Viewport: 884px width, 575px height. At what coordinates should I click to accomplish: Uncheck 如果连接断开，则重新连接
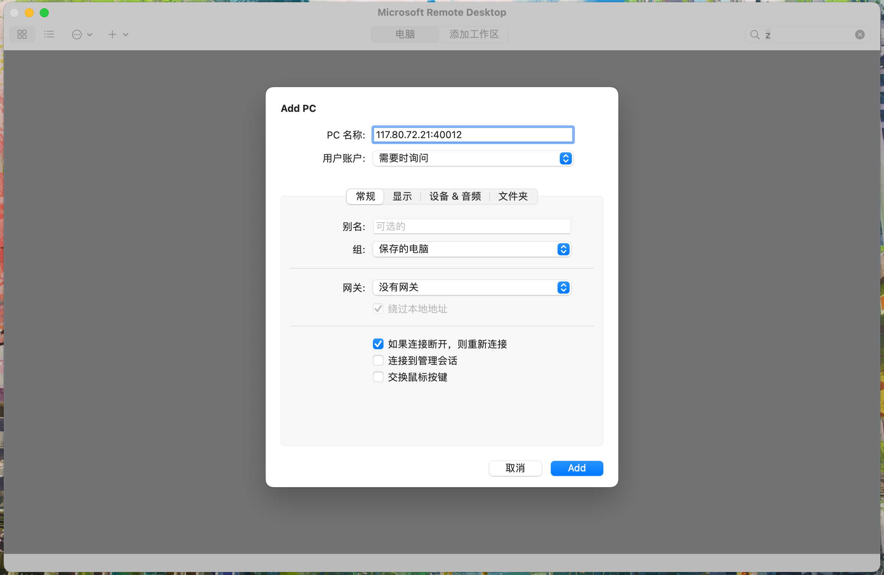click(x=378, y=344)
